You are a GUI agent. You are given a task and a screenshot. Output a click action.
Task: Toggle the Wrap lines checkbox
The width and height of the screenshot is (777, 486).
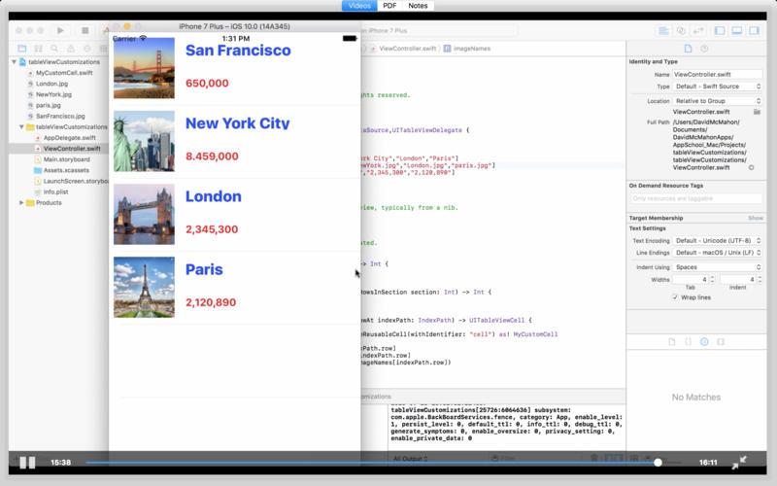coord(675,297)
